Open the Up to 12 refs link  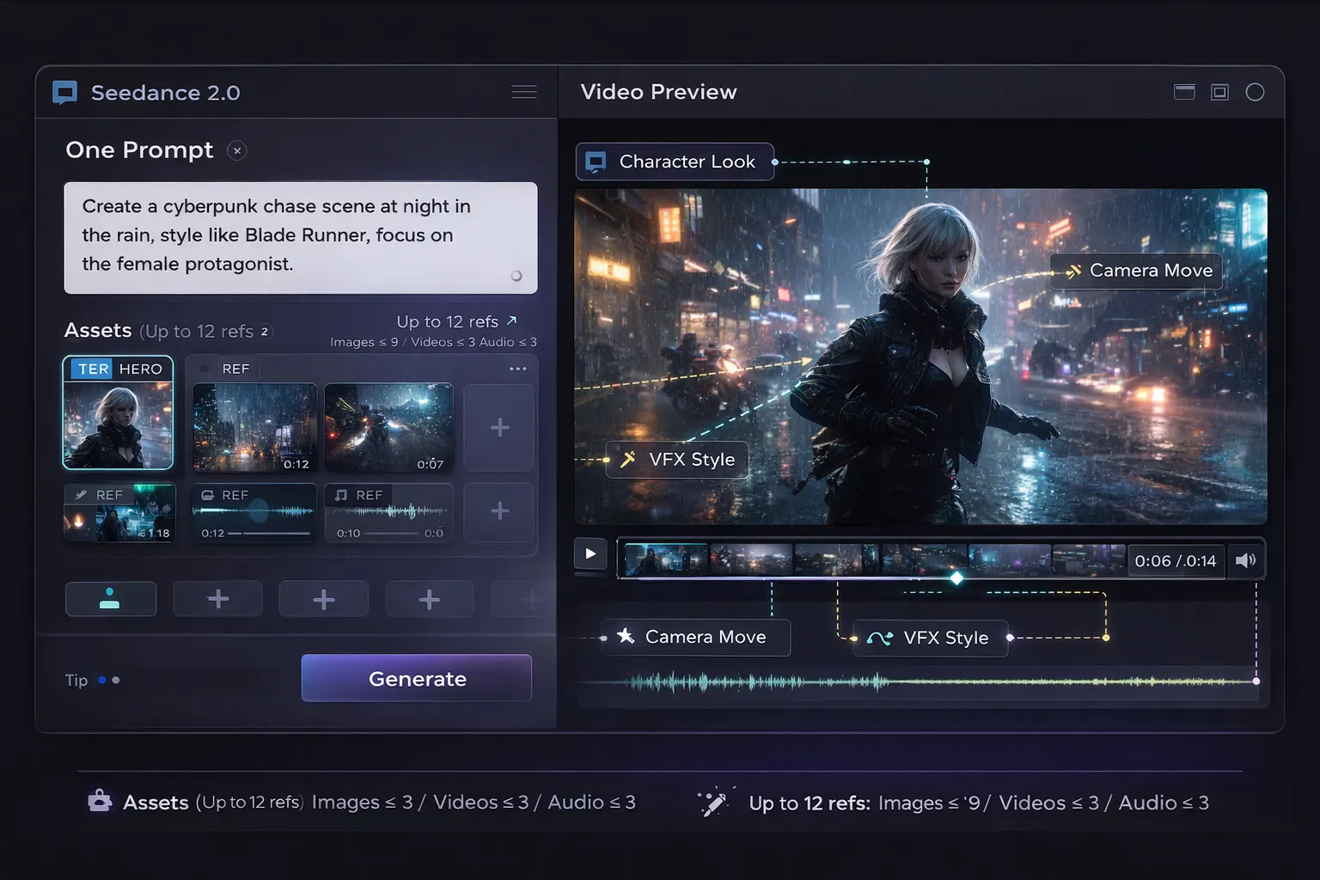[456, 321]
